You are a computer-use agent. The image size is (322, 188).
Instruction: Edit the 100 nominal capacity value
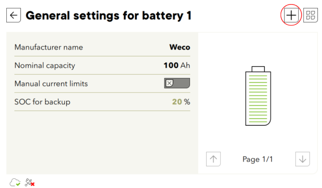click(171, 65)
